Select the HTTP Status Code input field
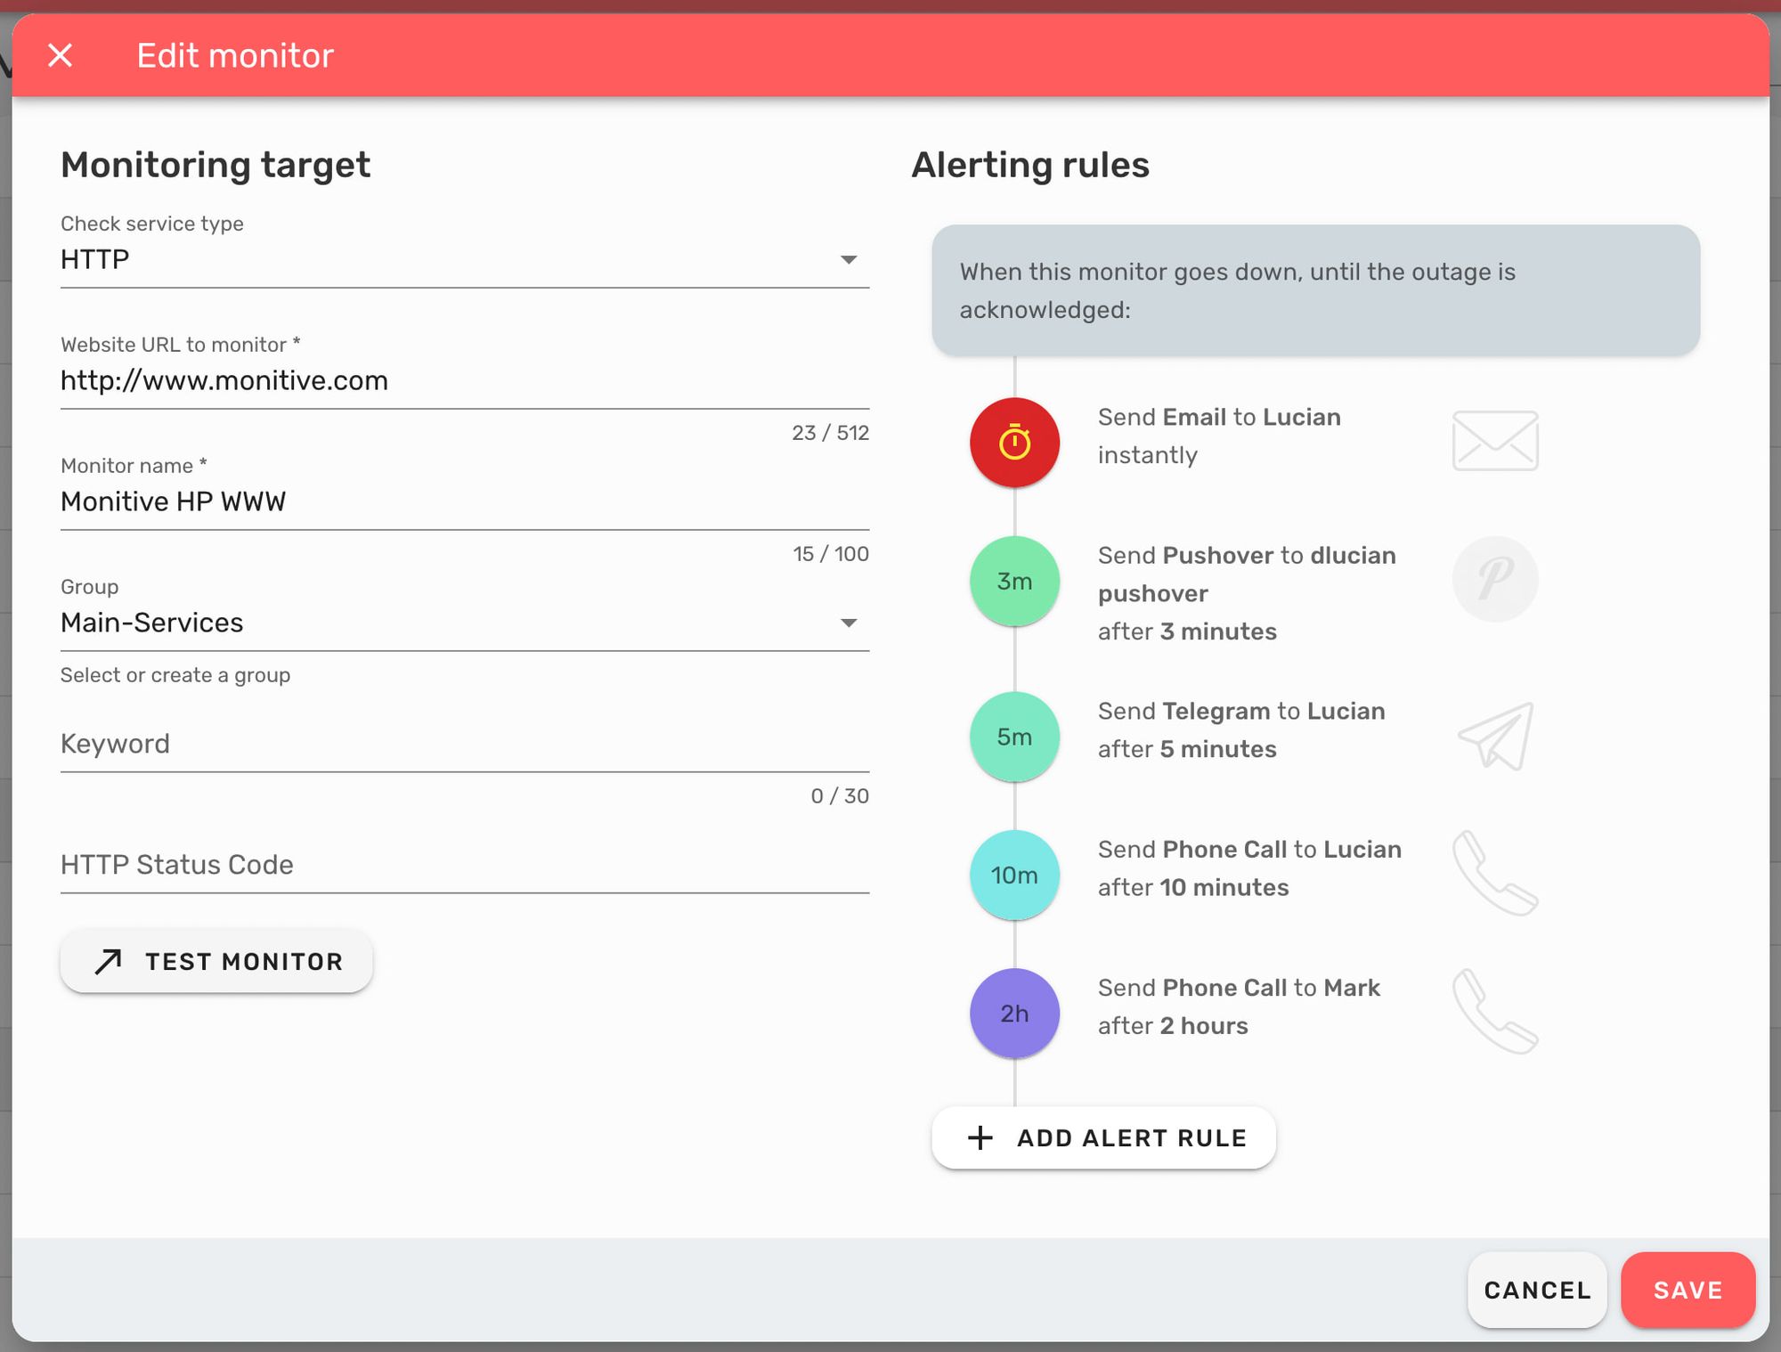1781x1352 pixels. tap(465, 863)
